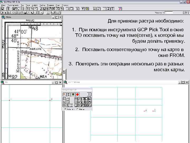Click the question-mark cursor Help icon in main toolbar
The width and height of the screenshot is (190, 143).
click(83, 9)
